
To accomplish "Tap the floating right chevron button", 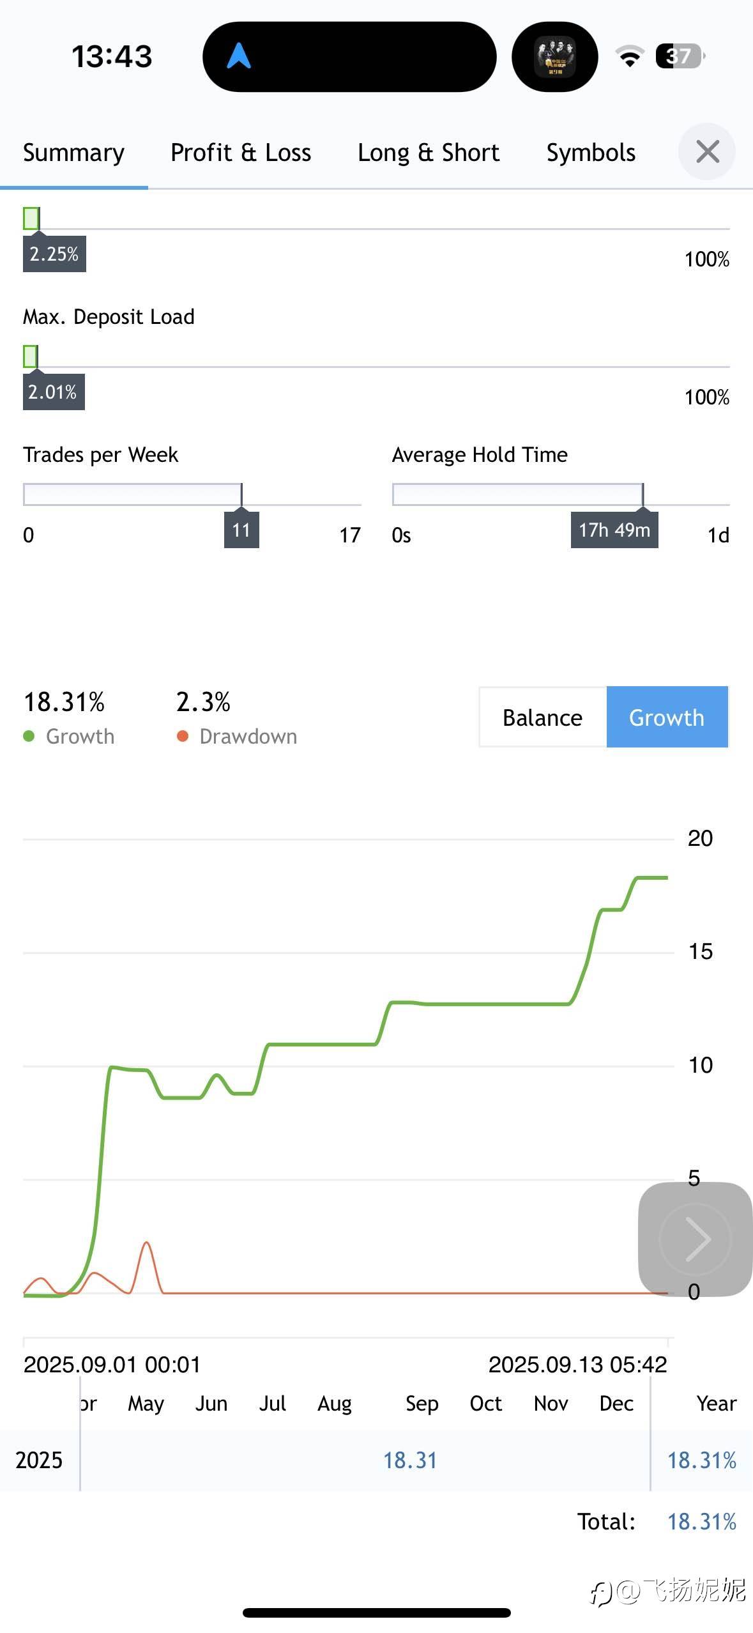I will [695, 1239].
